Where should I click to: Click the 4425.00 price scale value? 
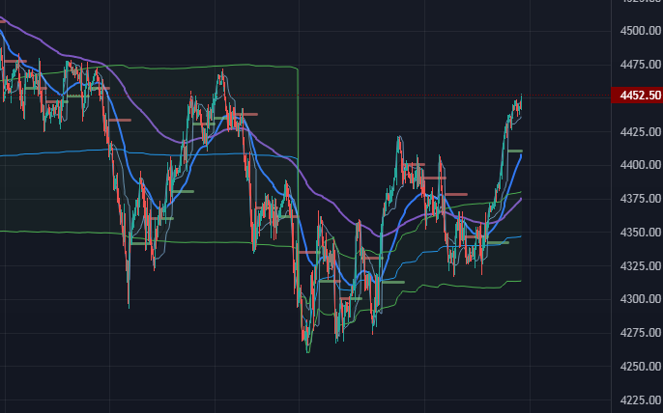640,132
